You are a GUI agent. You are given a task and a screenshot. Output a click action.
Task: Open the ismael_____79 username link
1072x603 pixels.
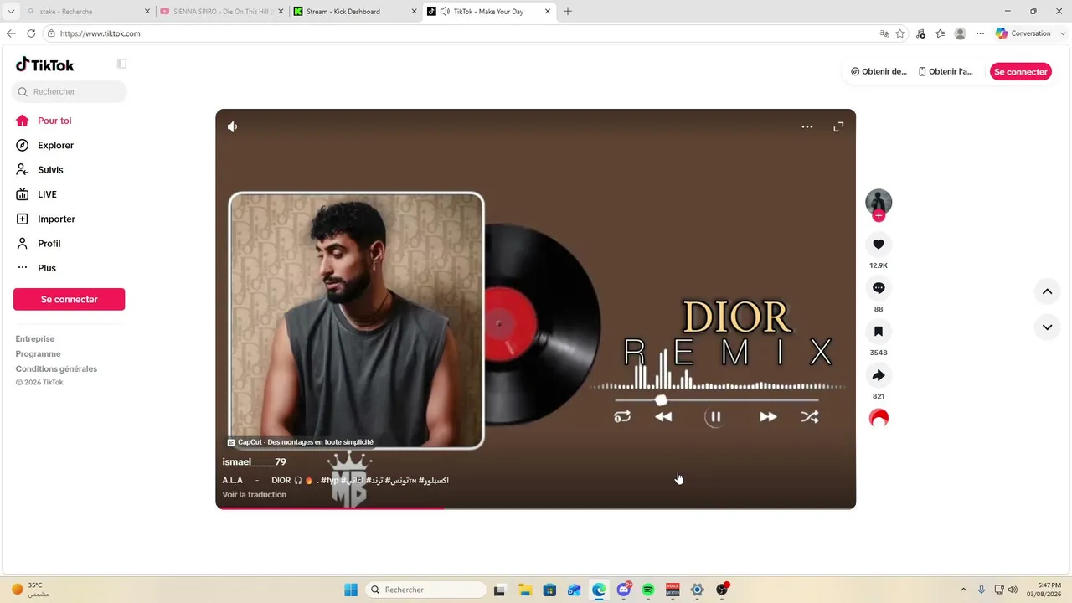coord(255,461)
